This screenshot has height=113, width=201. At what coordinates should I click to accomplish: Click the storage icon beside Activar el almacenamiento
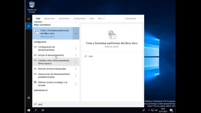[35, 55]
